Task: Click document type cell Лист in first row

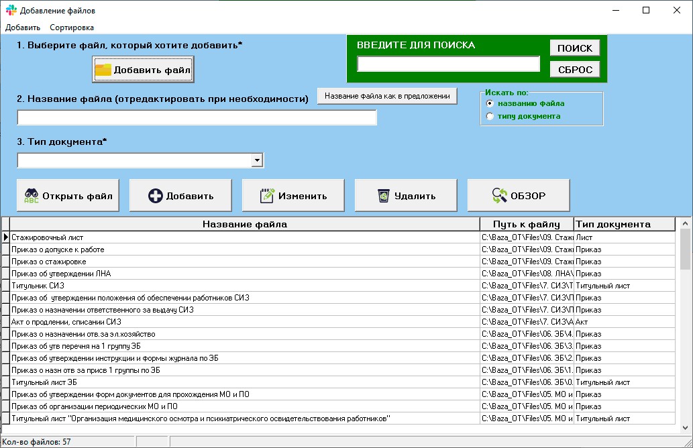Action: (625, 237)
